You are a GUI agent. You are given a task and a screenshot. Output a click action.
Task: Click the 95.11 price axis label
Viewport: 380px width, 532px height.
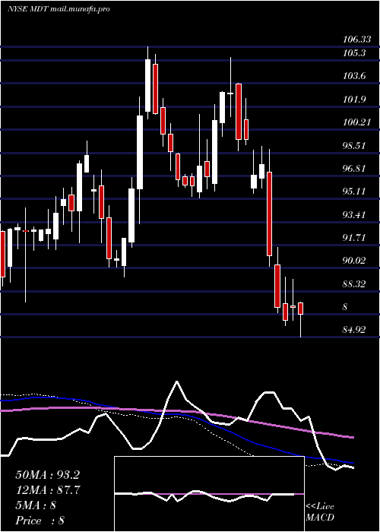coord(355,192)
